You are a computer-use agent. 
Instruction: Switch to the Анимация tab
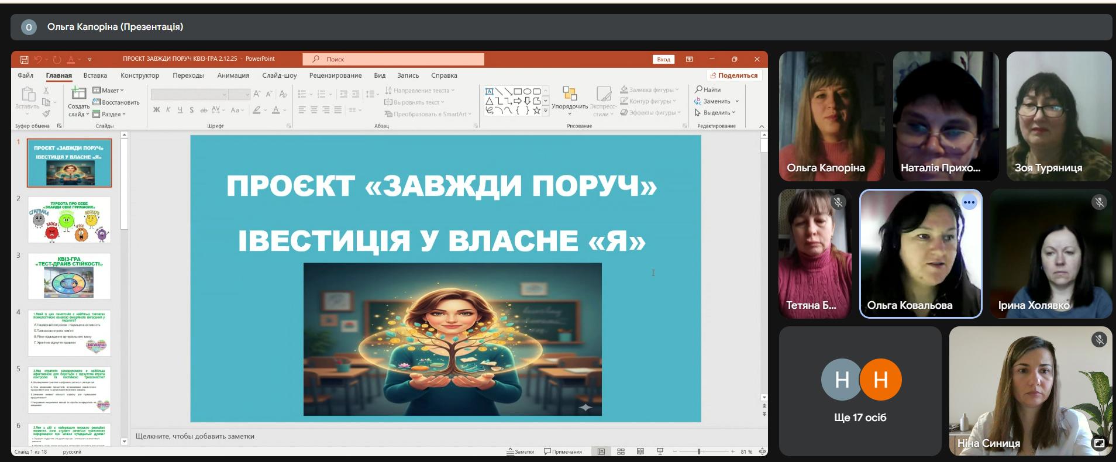click(x=233, y=75)
